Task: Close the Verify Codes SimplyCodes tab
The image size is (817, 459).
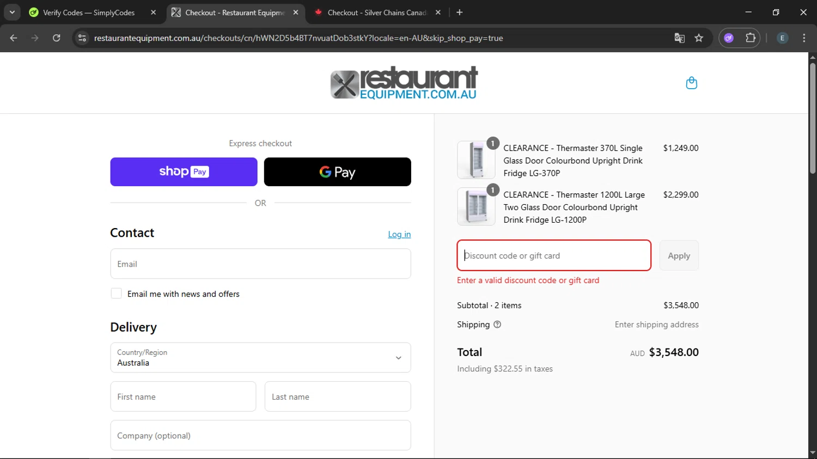Action: (153, 13)
